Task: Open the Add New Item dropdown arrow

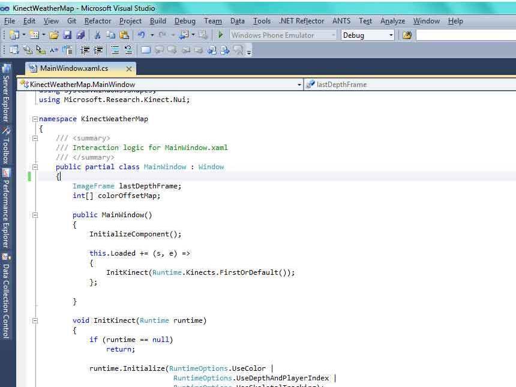Action: [43, 35]
